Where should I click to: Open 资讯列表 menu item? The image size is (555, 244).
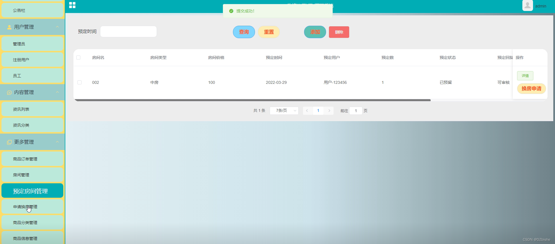point(32,109)
